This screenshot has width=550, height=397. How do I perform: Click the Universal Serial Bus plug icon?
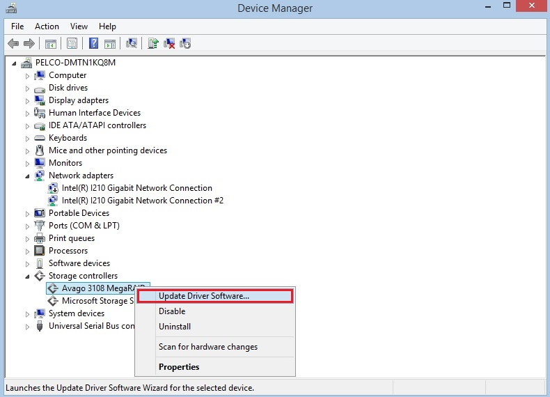[40, 326]
